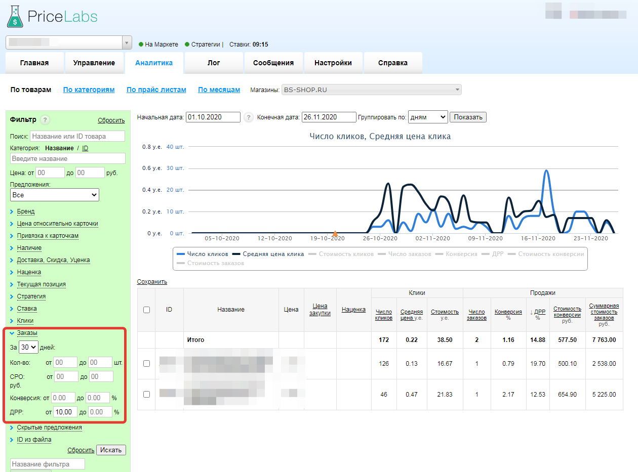Open the Настройки tab
This screenshot has width=638, height=472.
point(333,63)
